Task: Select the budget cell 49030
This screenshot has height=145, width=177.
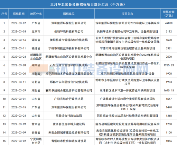Action: 169,23
